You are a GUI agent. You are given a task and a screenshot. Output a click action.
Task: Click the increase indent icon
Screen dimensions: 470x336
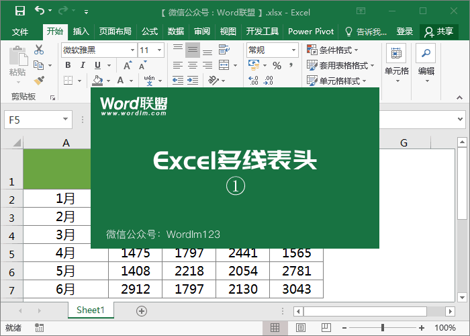point(193,81)
